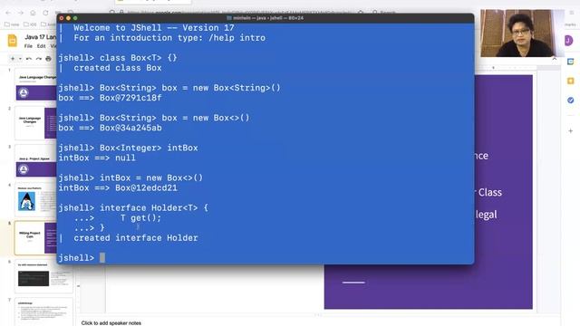
Task: Click the text 'For an introduction type: /help intro'
Action: (169, 38)
